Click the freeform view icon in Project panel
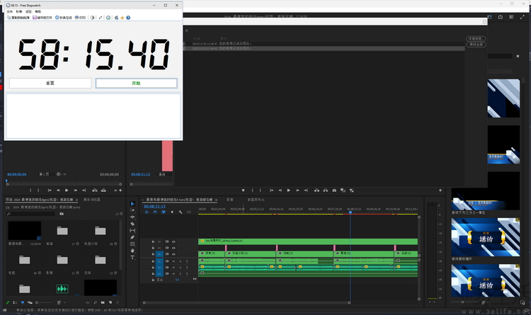This screenshot has height=315, width=531. (x=30, y=302)
